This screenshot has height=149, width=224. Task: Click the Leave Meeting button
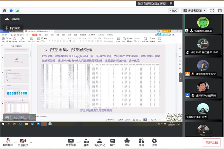click(x=212, y=142)
